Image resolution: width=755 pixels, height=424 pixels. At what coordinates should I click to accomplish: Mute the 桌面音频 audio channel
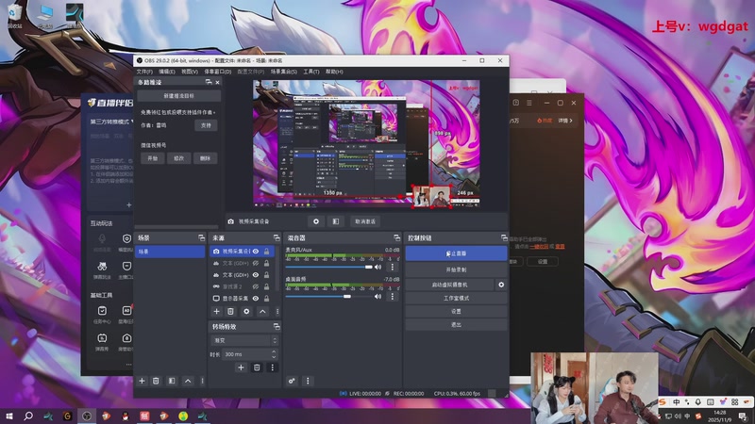(378, 296)
